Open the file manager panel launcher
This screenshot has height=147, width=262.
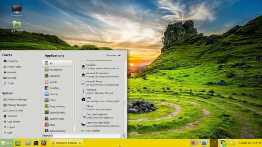27,143
